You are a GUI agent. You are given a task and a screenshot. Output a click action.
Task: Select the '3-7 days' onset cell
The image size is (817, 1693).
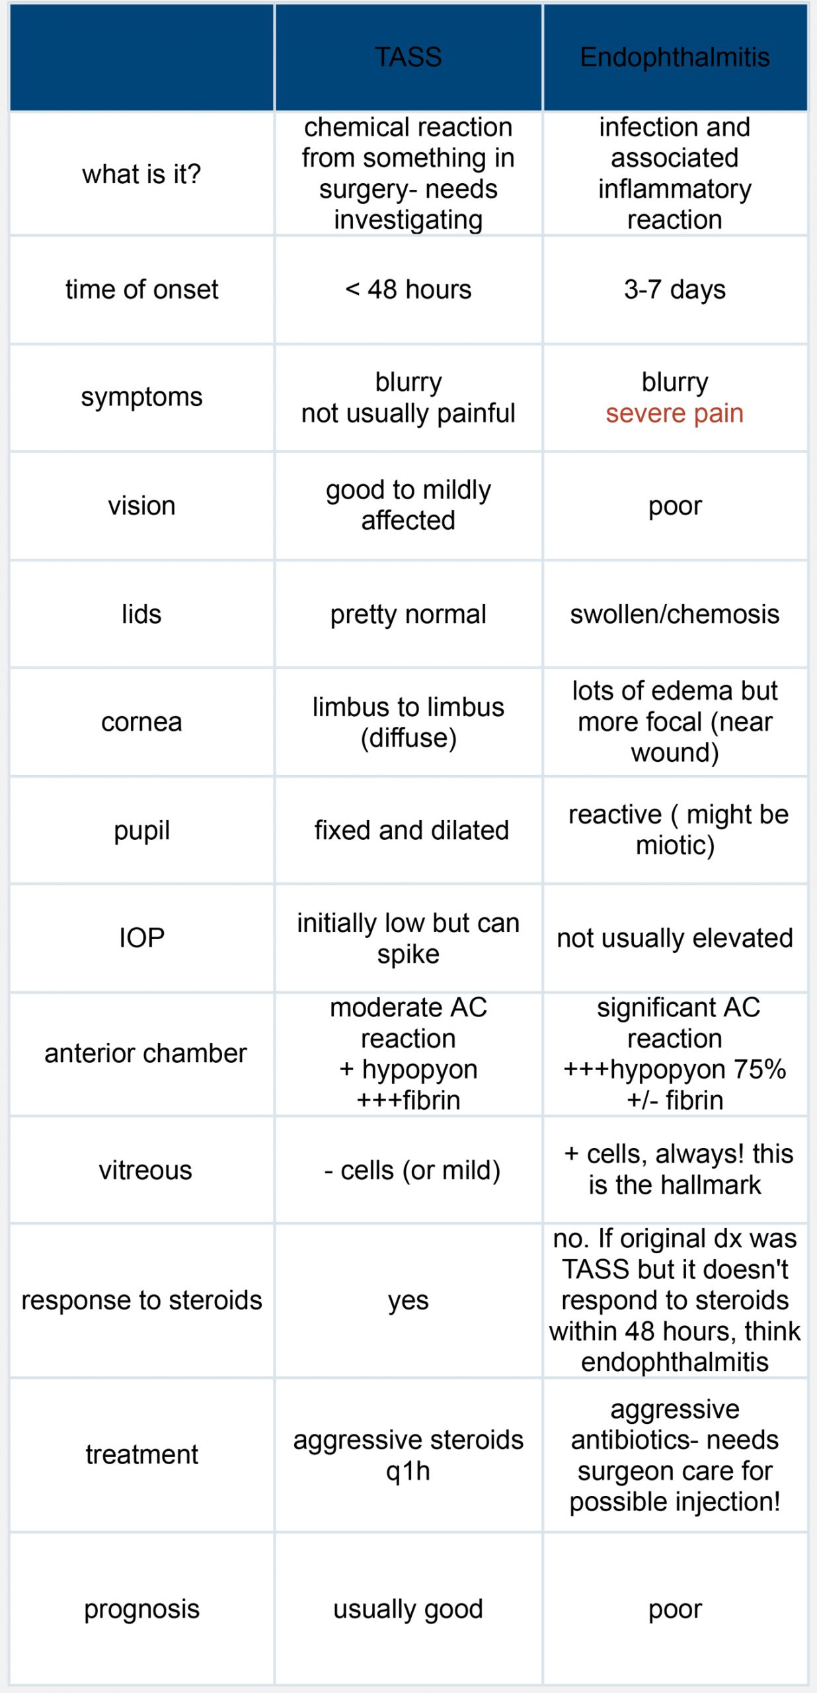pos(675,290)
